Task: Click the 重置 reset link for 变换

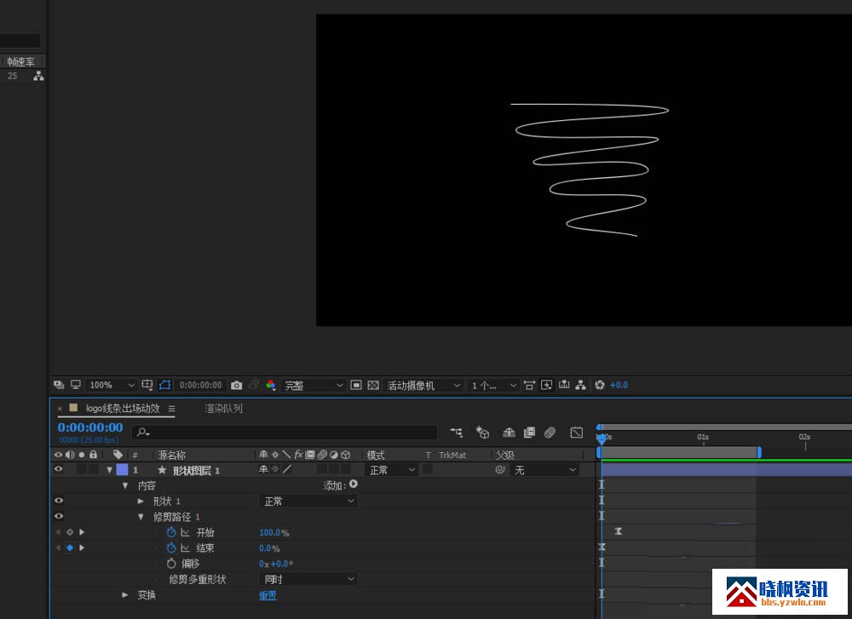Action: (x=268, y=596)
